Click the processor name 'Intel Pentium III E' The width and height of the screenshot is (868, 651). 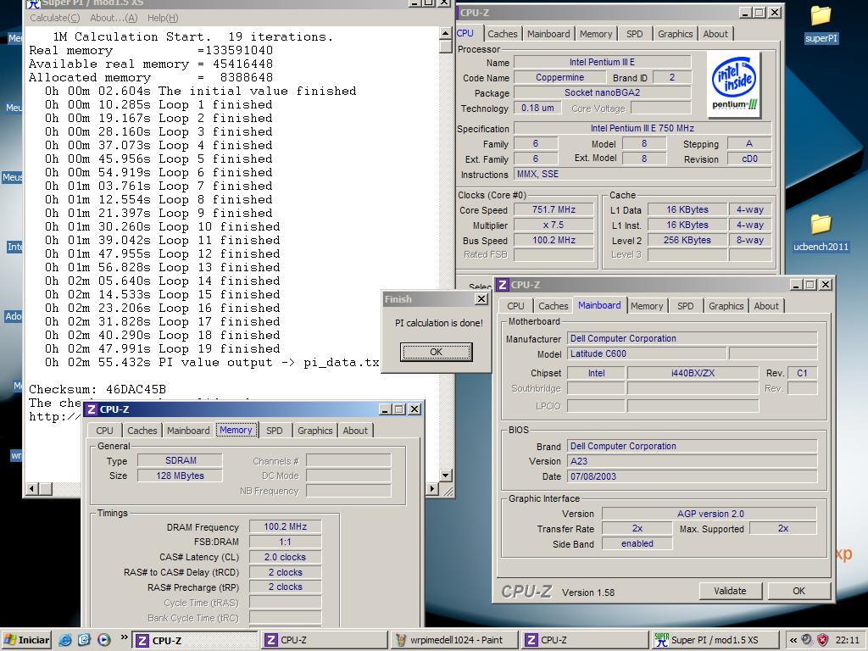[x=603, y=62]
